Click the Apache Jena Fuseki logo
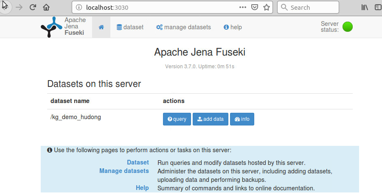The height and width of the screenshot is (195, 382). [x=63, y=27]
